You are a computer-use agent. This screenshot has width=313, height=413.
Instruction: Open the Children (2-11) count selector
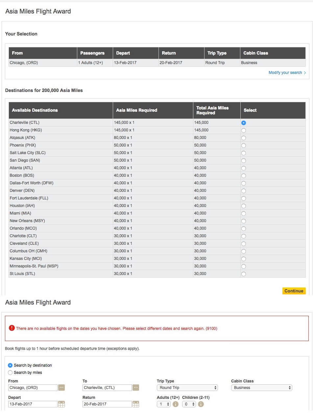pyautogui.click(x=189, y=404)
